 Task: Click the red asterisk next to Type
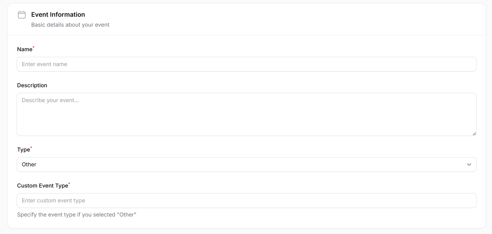coord(31,148)
